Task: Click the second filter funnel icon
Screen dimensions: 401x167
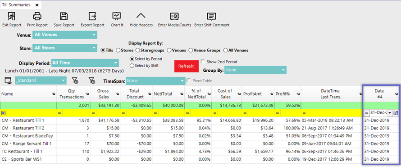Action: tap(92, 81)
